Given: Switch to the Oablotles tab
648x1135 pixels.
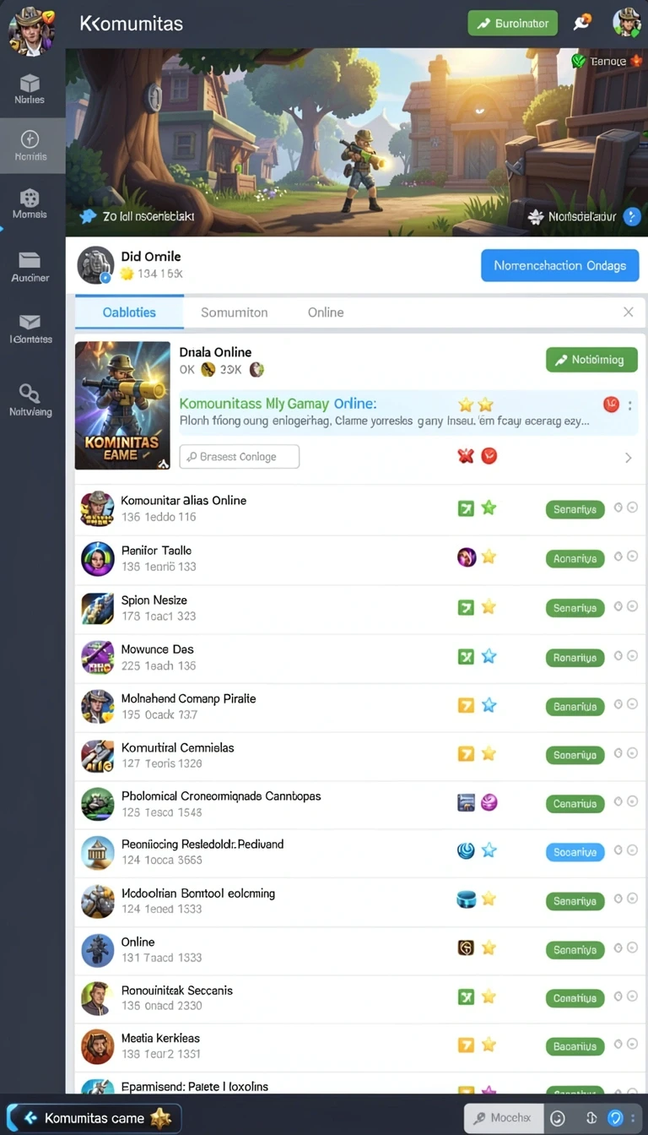Looking at the screenshot, I should click(x=129, y=312).
